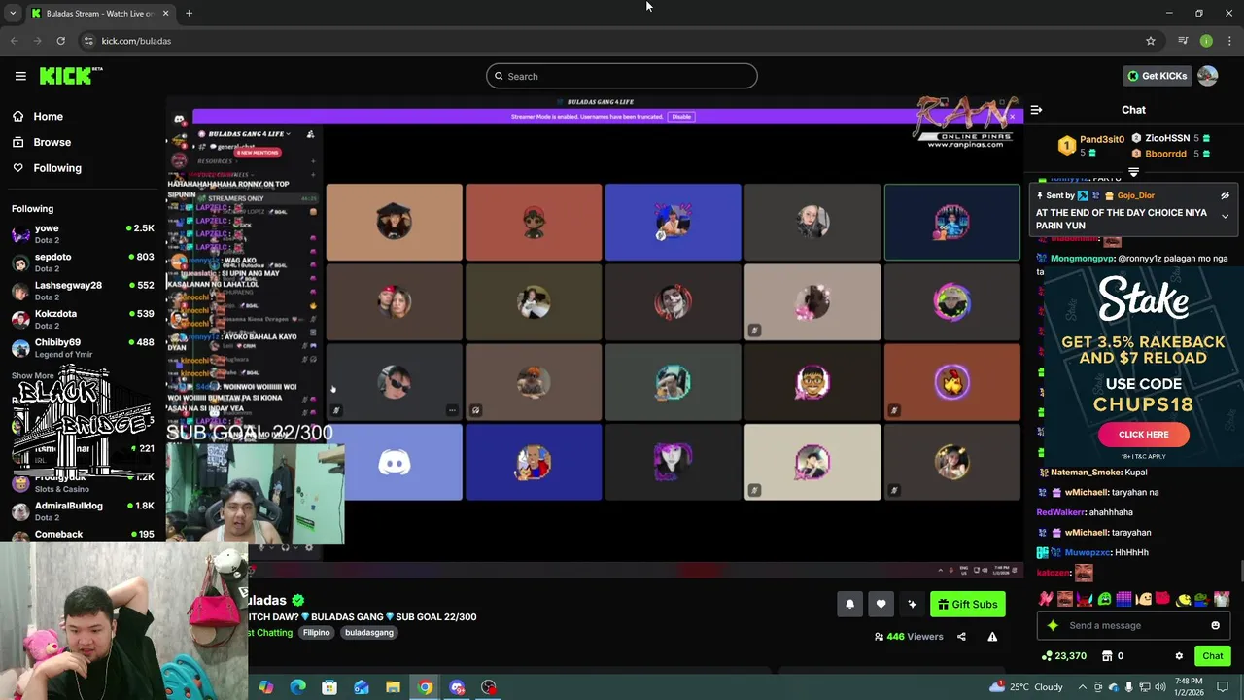
Task: Expand the gift leaderboard chevron
Action: click(1133, 172)
